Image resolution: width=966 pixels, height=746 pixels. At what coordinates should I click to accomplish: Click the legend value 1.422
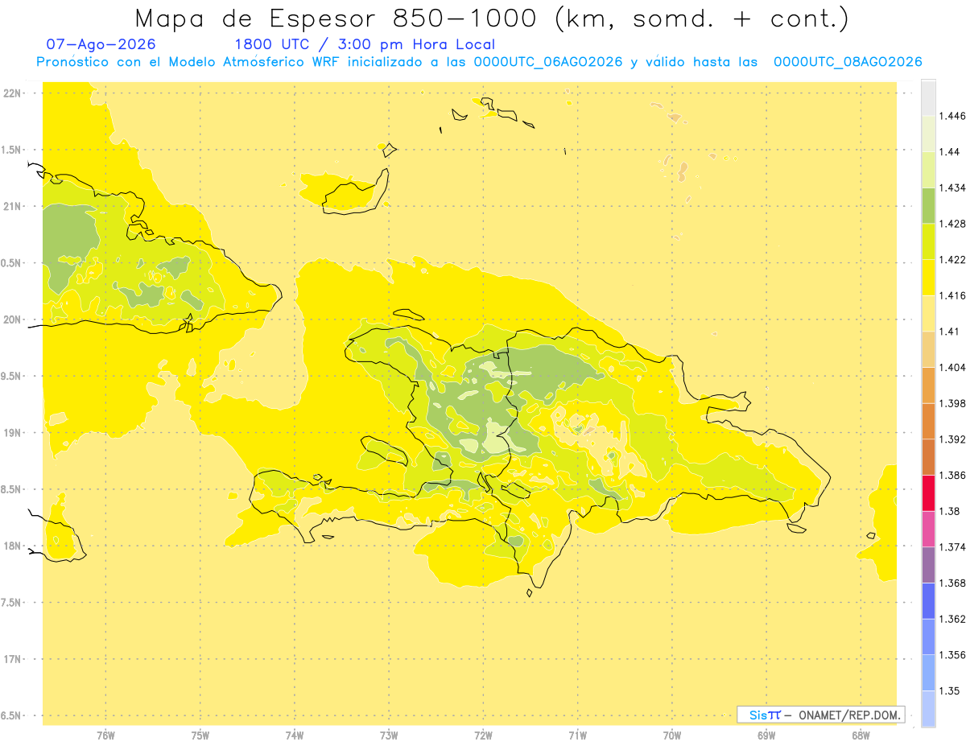coord(953,260)
